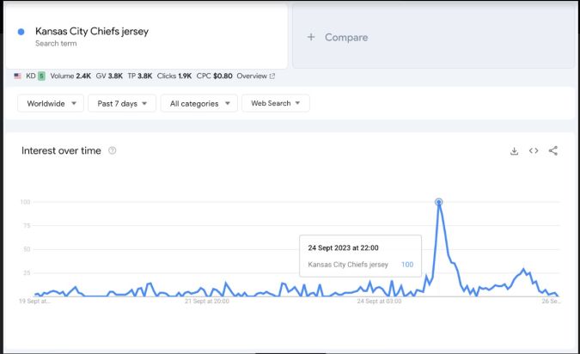Click the plus icon beside Compare
The height and width of the screenshot is (354, 580).
[311, 37]
